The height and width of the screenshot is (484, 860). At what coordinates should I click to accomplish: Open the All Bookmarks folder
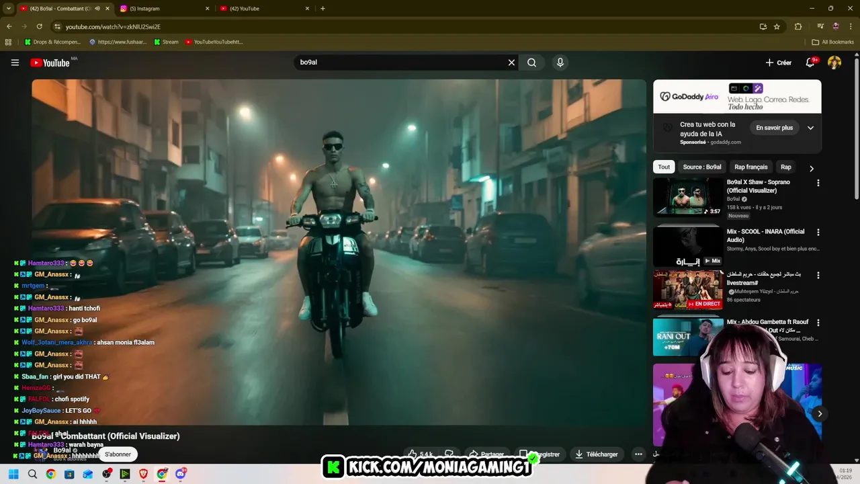tap(832, 42)
